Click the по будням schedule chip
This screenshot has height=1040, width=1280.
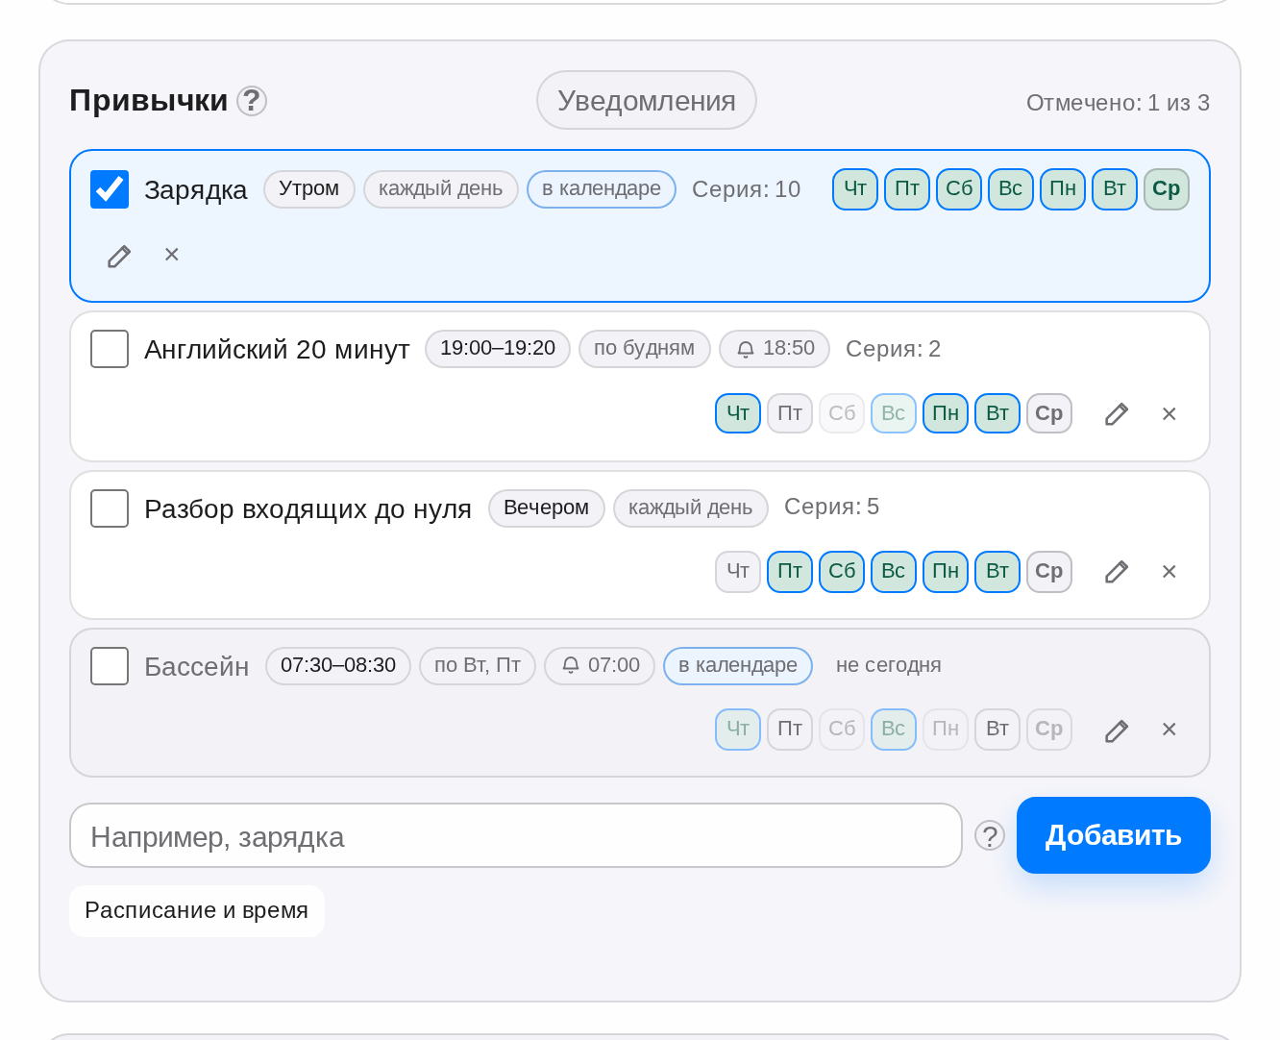[x=645, y=349]
